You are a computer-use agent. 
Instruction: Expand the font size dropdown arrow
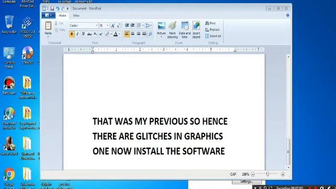tap(107, 26)
